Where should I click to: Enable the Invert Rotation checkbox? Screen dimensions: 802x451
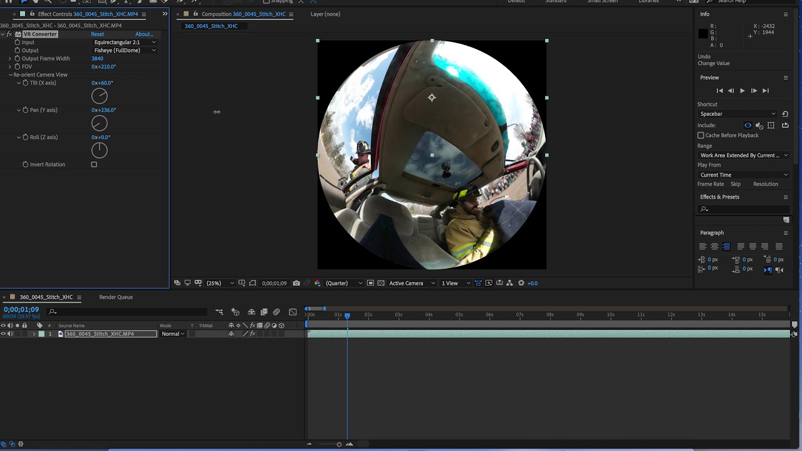click(94, 165)
